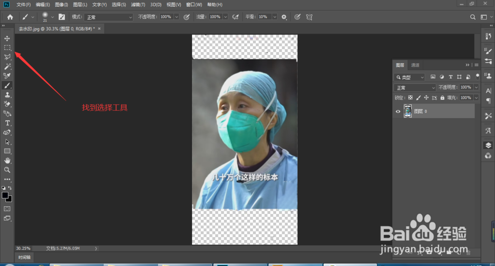The width and height of the screenshot is (495, 266).
Task: Open the 选择(S) menu
Action: 119,4
